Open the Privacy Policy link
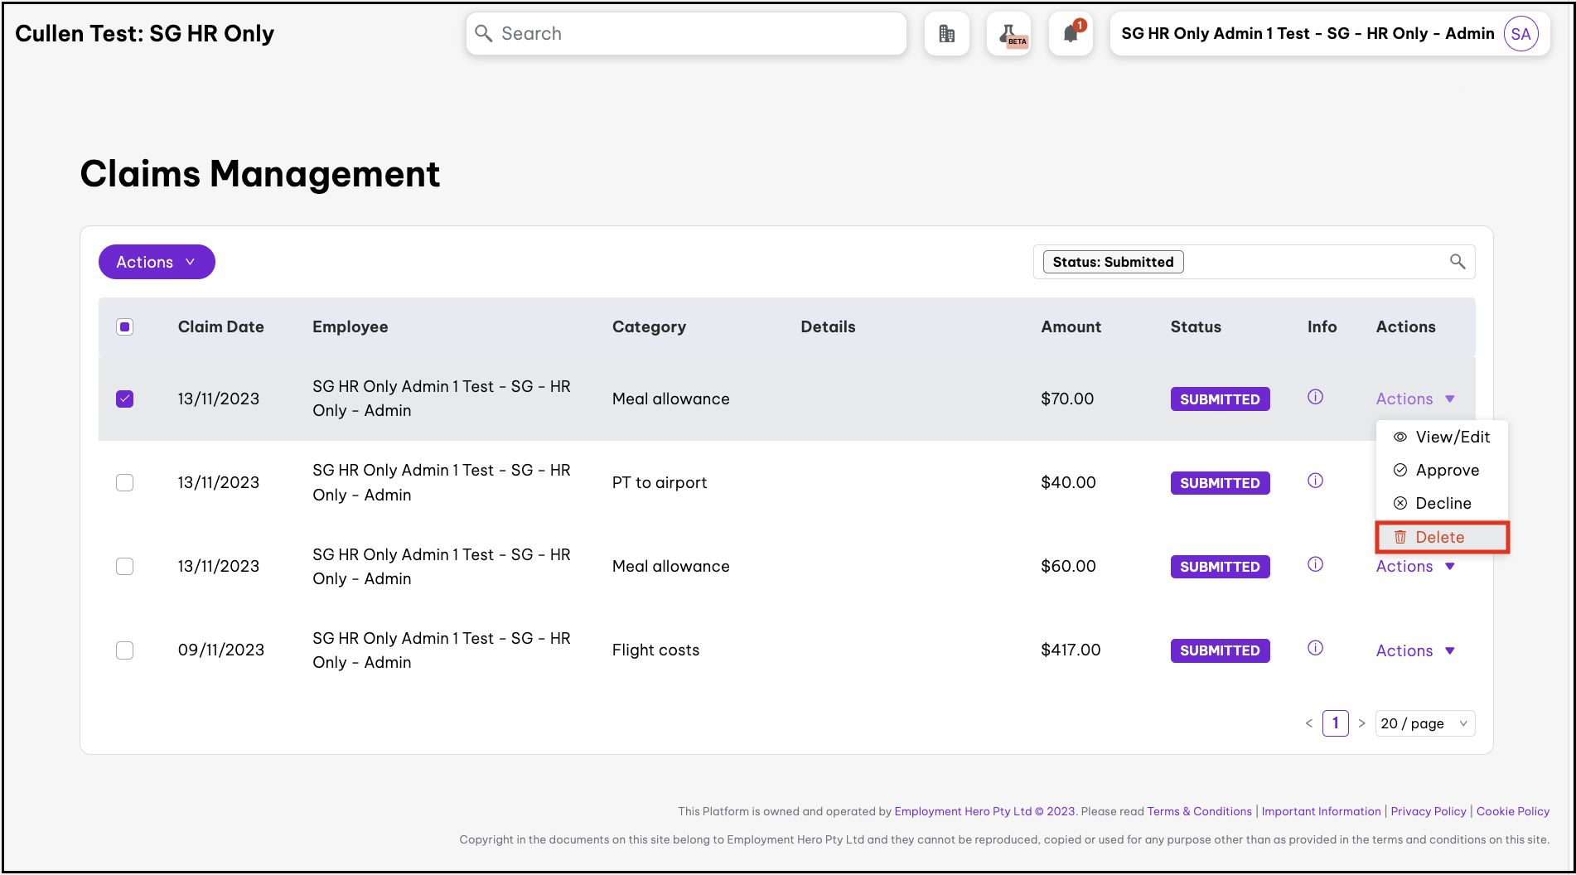The image size is (1576, 875). click(x=1428, y=811)
